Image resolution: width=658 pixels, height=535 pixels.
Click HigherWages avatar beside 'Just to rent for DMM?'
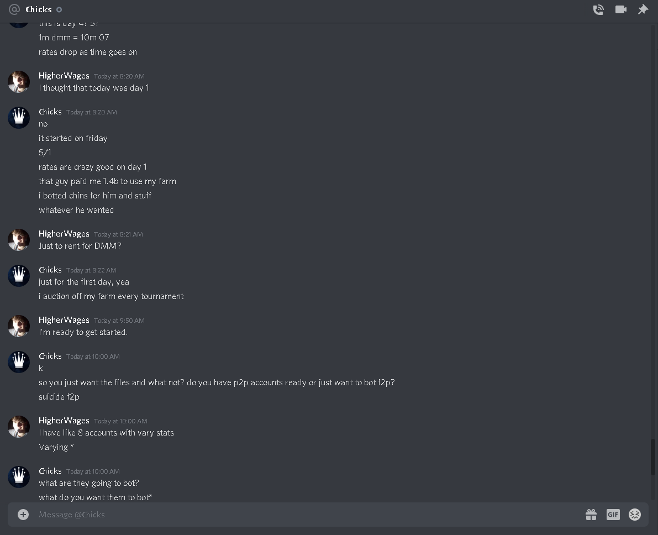pyautogui.click(x=19, y=240)
